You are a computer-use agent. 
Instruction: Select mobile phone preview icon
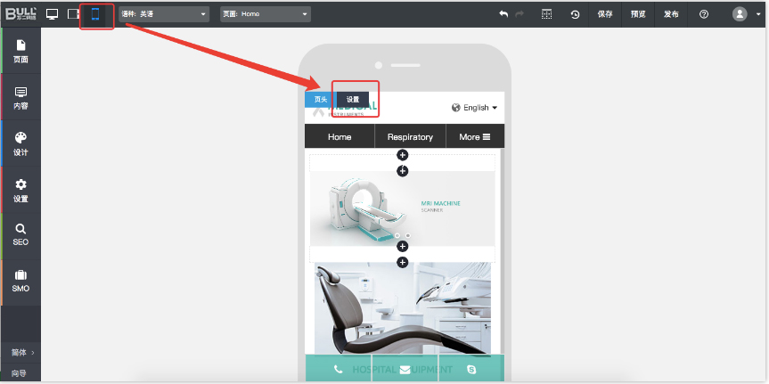pyautogui.click(x=95, y=14)
